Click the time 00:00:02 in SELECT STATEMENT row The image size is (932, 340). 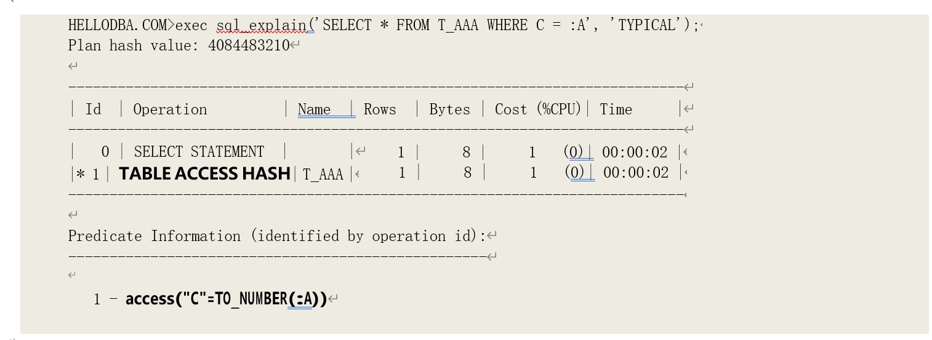point(635,152)
